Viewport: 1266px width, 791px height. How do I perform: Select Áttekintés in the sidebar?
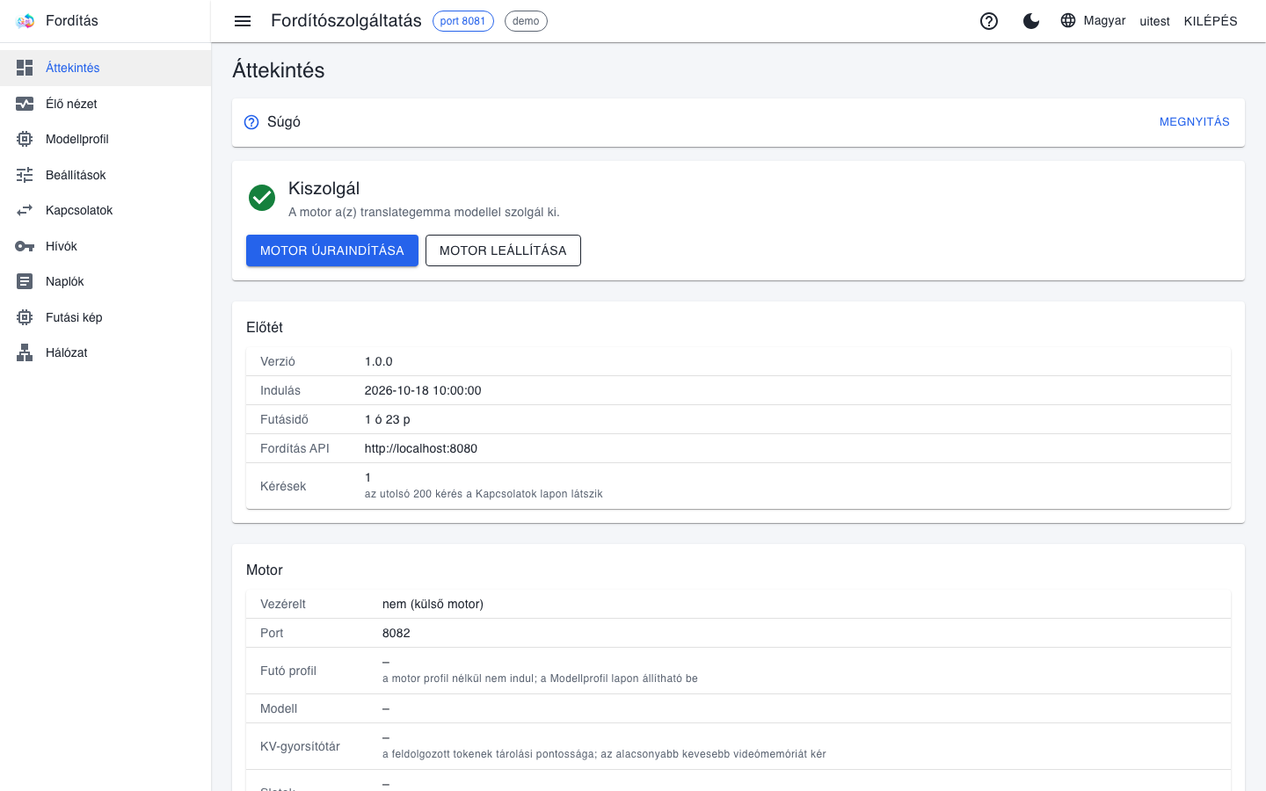(105, 68)
